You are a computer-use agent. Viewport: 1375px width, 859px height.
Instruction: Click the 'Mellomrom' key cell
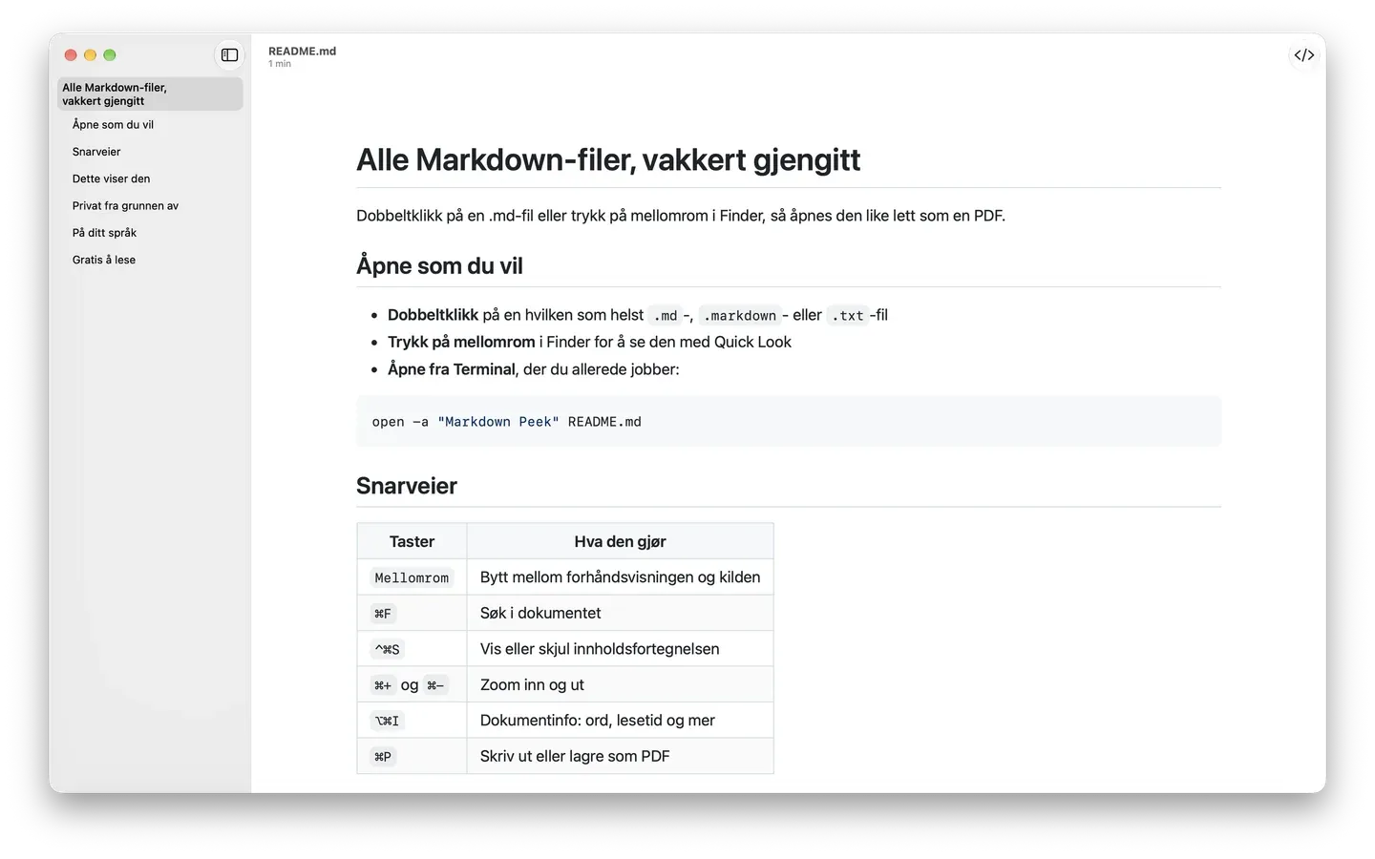click(412, 577)
